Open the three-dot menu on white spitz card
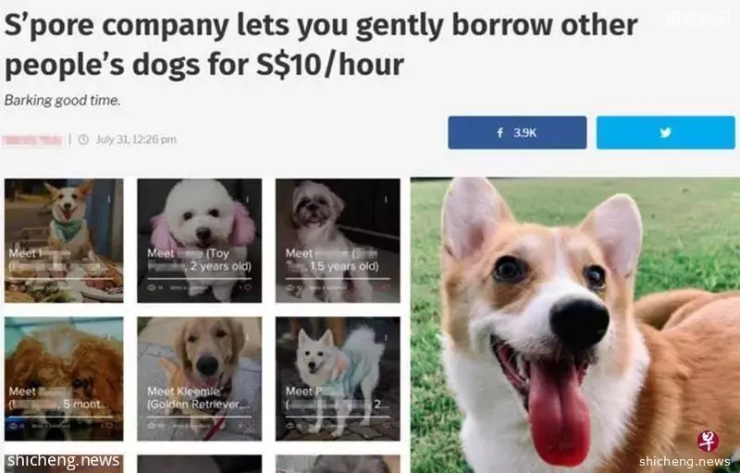The width and height of the screenshot is (740, 473). click(x=385, y=337)
